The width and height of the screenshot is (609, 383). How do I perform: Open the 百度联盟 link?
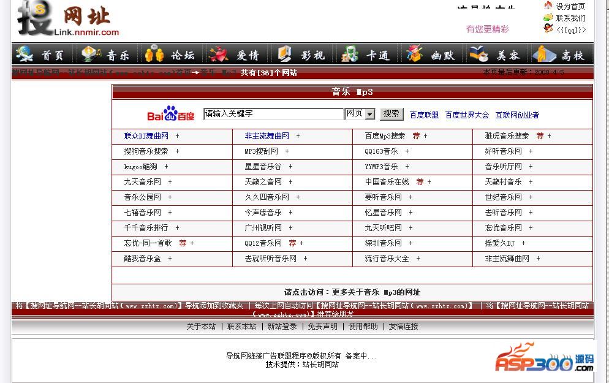(x=424, y=115)
